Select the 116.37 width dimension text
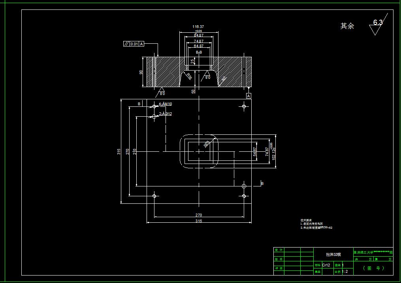This screenshot has width=401, height=283. [x=198, y=26]
